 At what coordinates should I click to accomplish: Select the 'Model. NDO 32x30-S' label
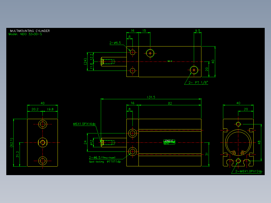point(25,34)
